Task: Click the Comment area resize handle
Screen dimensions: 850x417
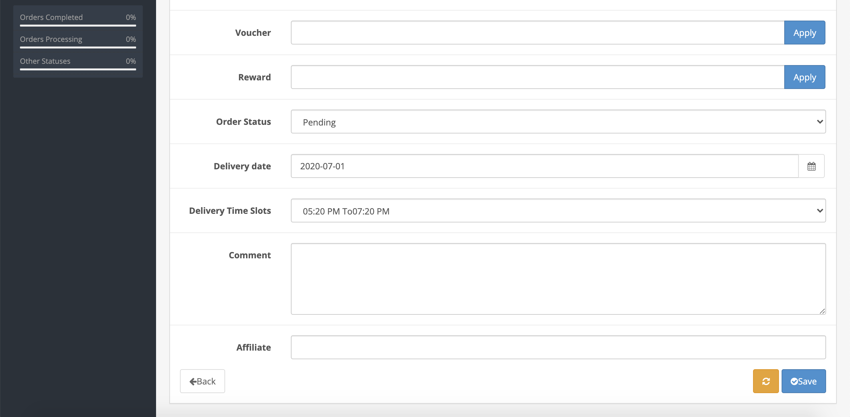Action: coord(822,311)
